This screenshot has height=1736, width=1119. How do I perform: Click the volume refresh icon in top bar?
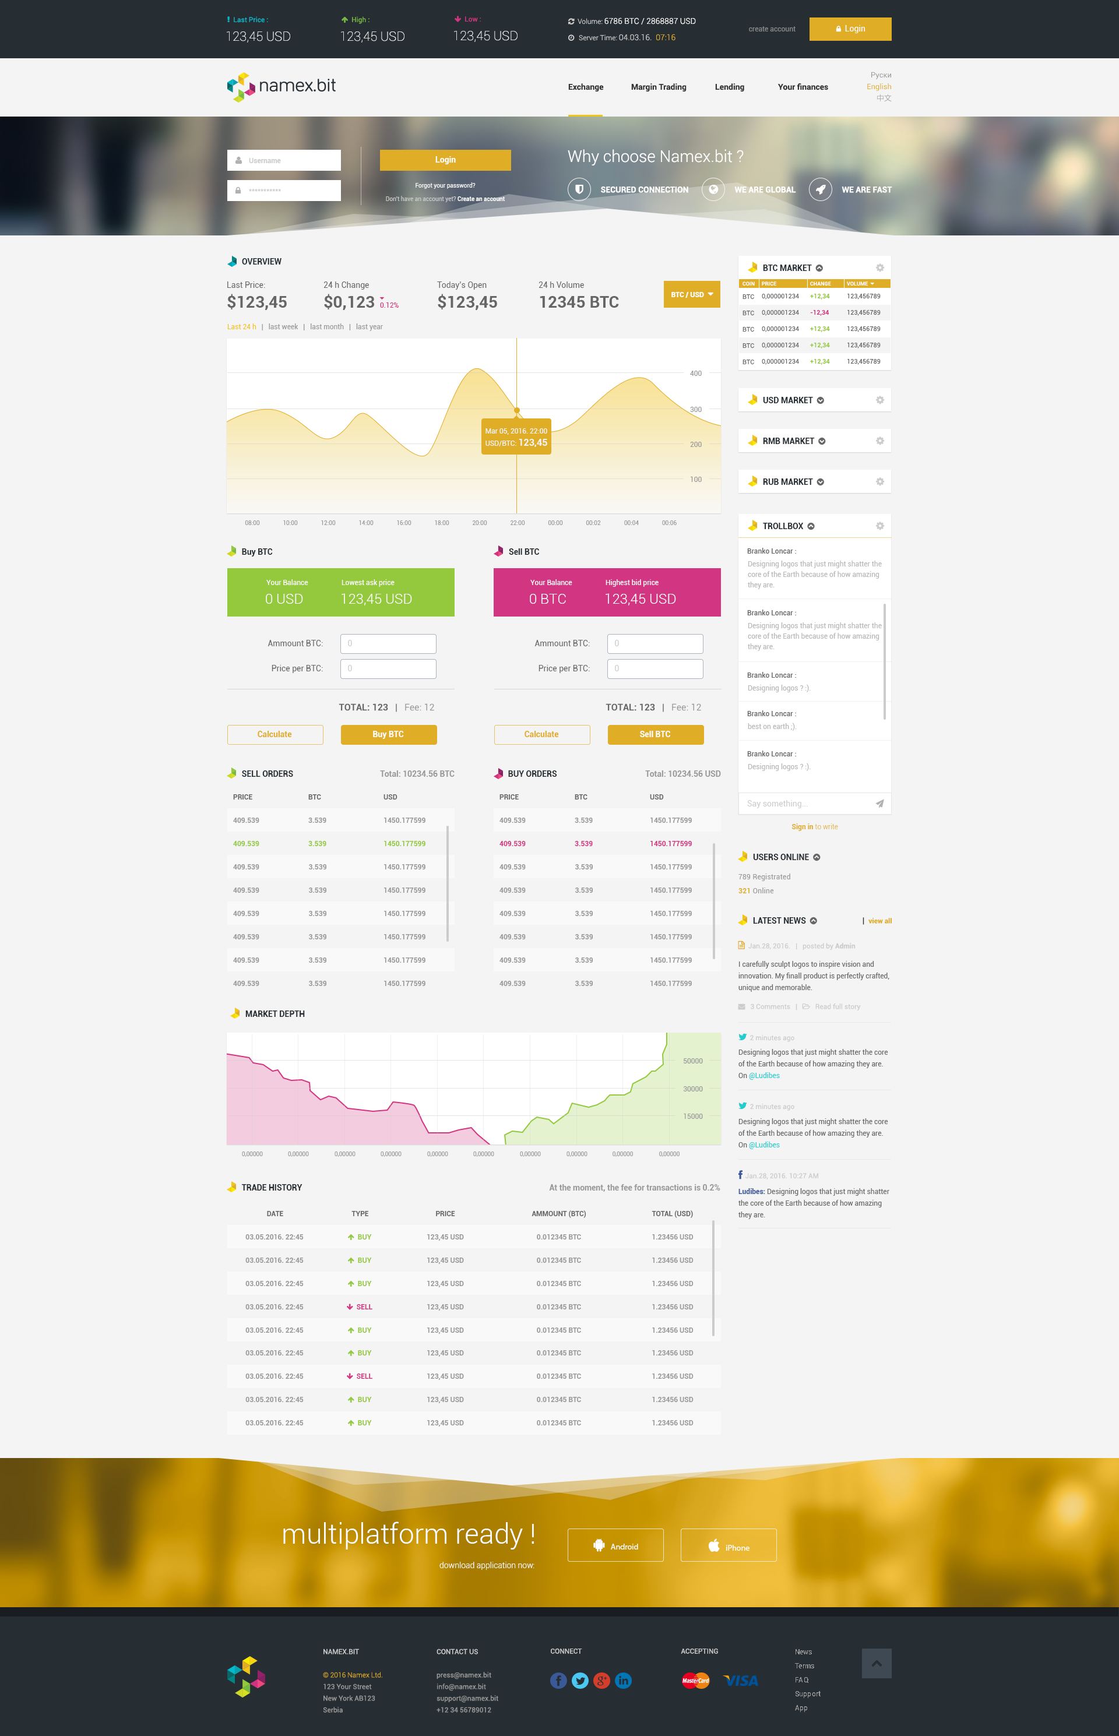coord(571,21)
